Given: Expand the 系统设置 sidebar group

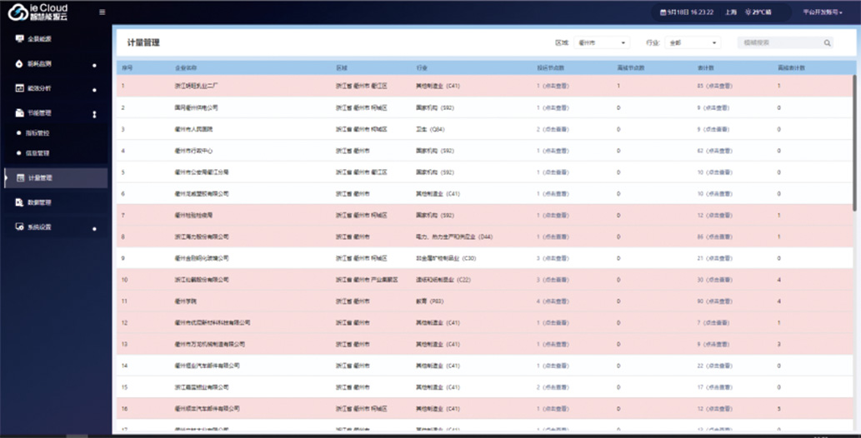Looking at the screenshot, I should point(94,227).
